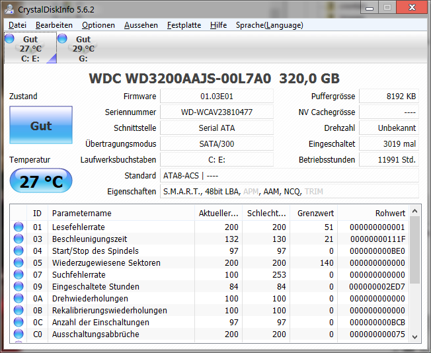Click the Rohwert column header
Viewport: 431px width, 353px height.
pyautogui.click(x=373, y=213)
